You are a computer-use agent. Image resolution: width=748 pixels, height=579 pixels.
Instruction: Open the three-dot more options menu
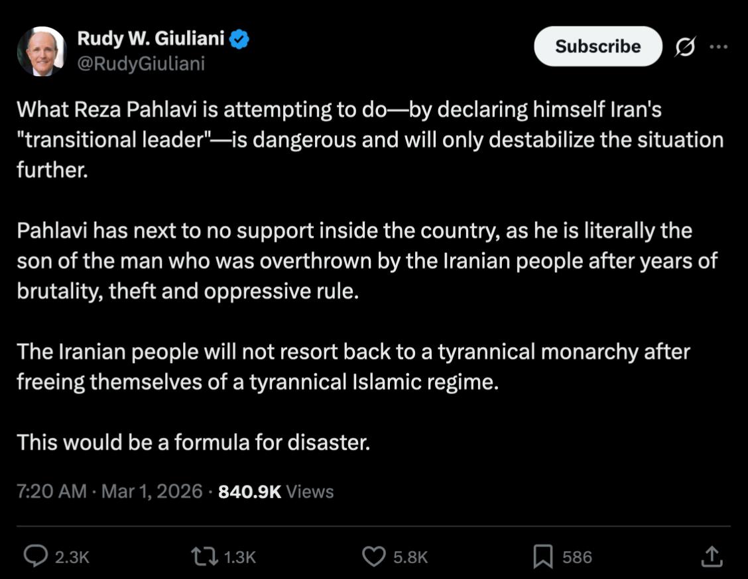tap(718, 46)
